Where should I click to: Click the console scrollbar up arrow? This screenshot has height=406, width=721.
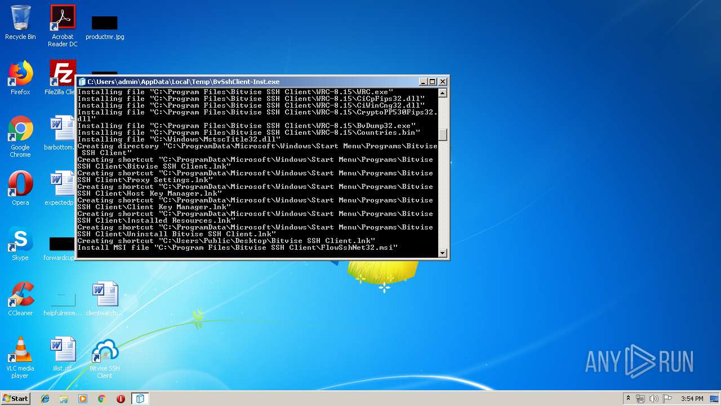point(443,93)
